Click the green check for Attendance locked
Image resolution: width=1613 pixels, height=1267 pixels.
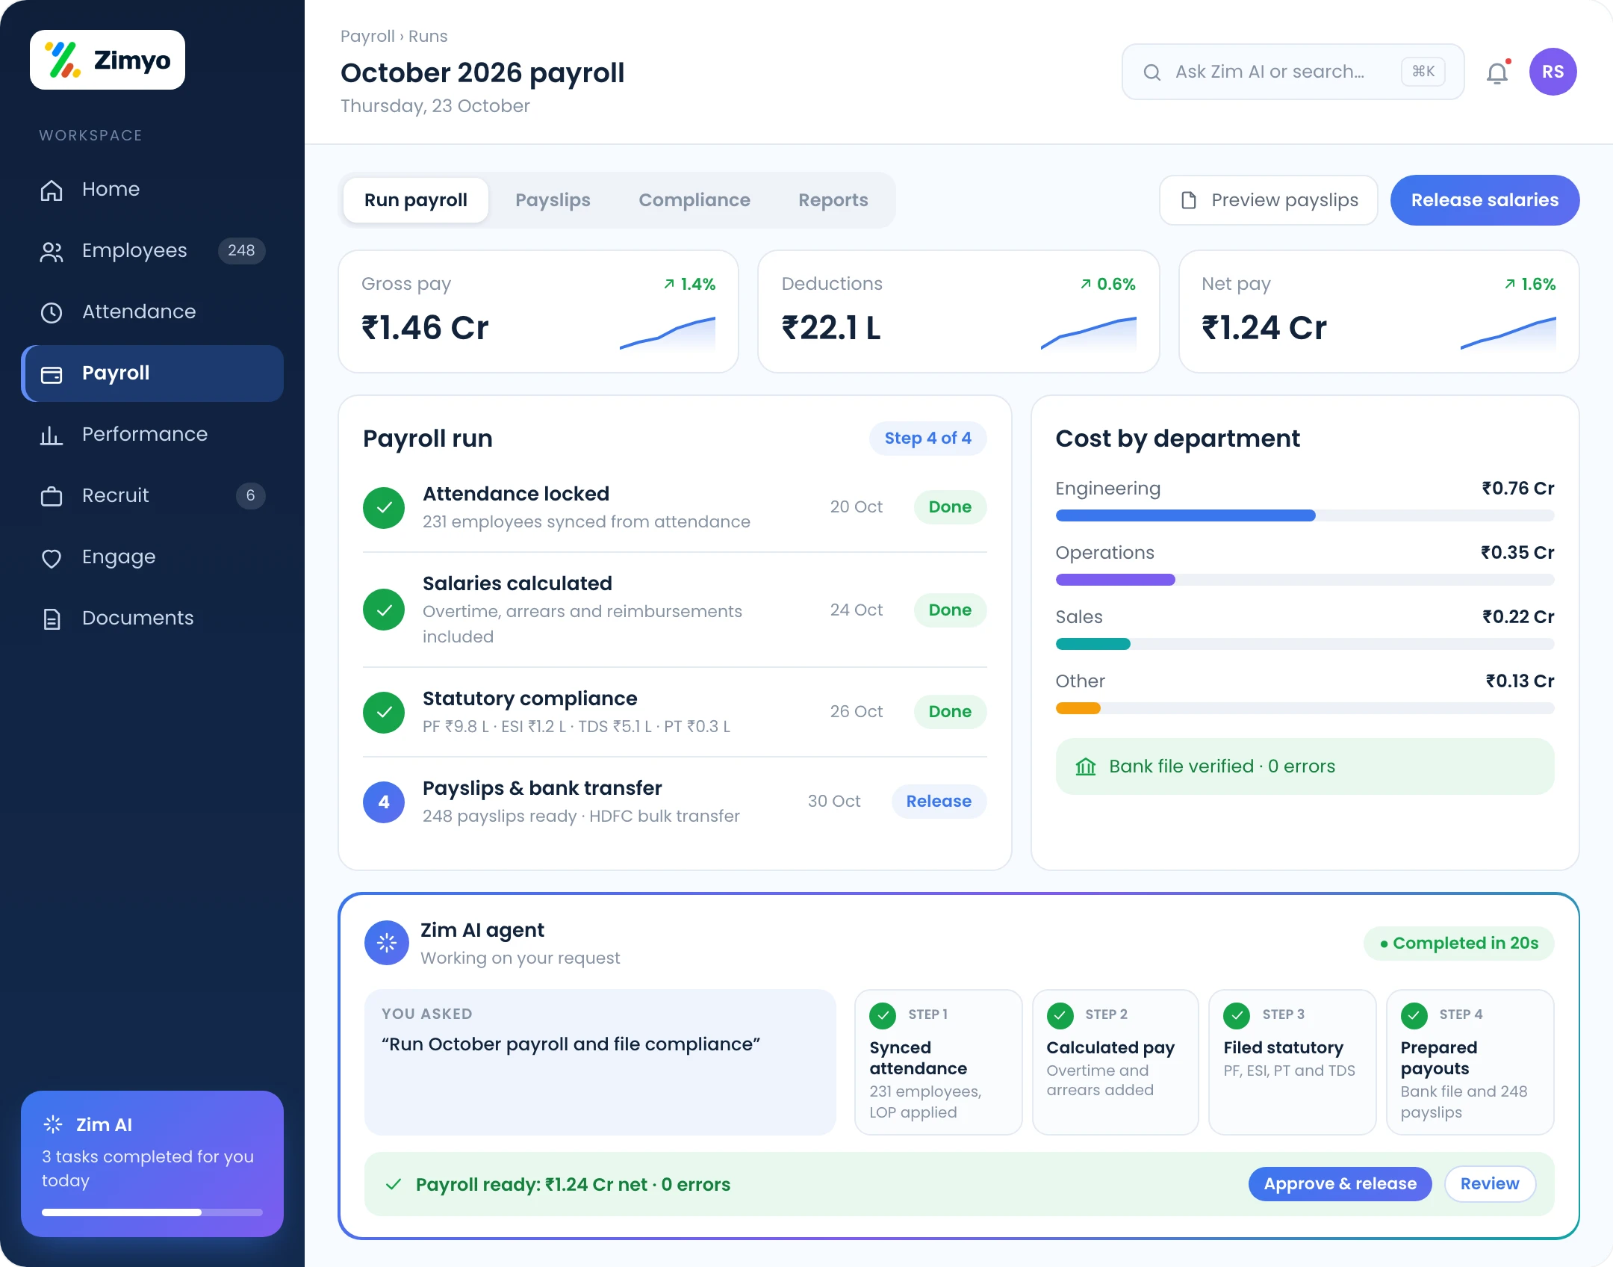coord(384,507)
